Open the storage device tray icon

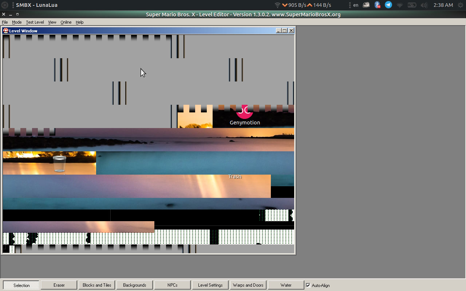pos(366,5)
